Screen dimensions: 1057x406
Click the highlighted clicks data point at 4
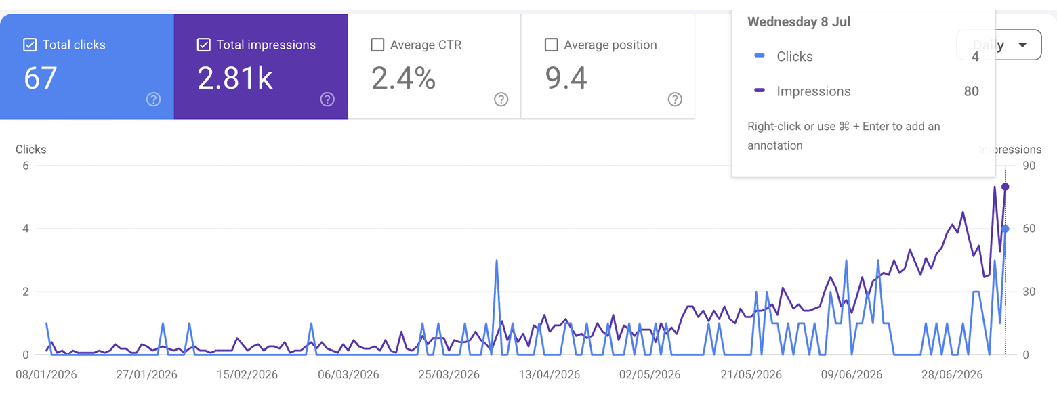(1006, 229)
